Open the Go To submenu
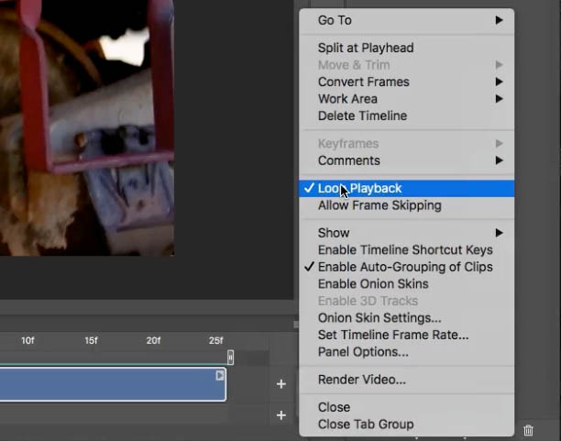Screen dimensions: 561x441 tap(406, 20)
